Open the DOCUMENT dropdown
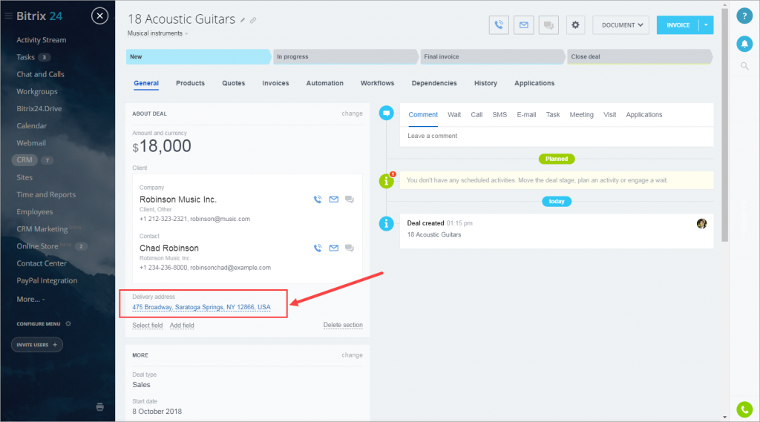Image resolution: width=760 pixels, height=422 pixels. click(622, 24)
